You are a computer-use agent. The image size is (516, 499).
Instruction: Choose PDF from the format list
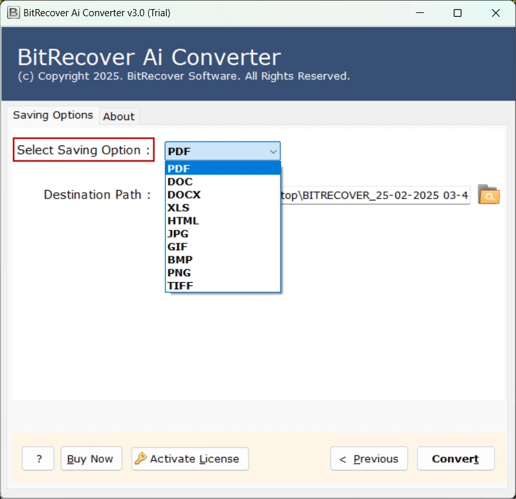(223, 169)
